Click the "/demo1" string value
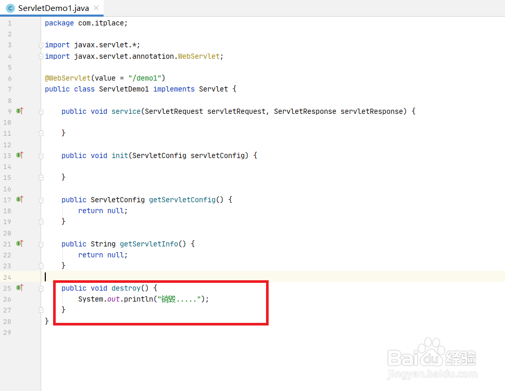Screen dimensions: 505x391 (x=145, y=78)
